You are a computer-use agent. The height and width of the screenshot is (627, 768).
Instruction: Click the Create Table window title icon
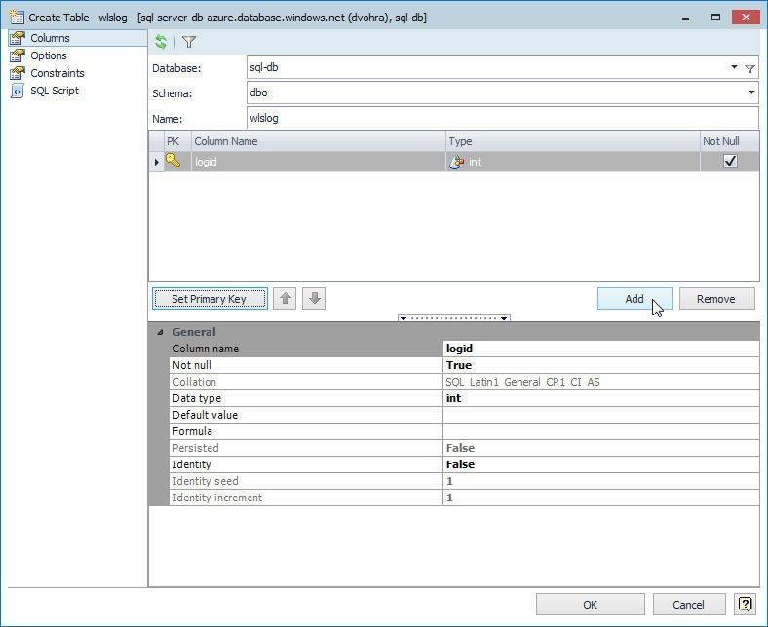pyautogui.click(x=17, y=18)
